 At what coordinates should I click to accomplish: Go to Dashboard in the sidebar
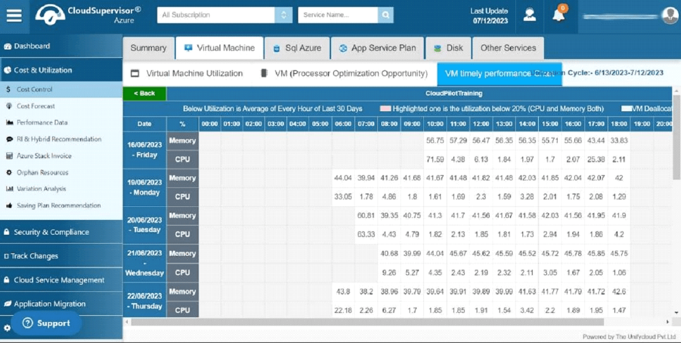pos(61,46)
